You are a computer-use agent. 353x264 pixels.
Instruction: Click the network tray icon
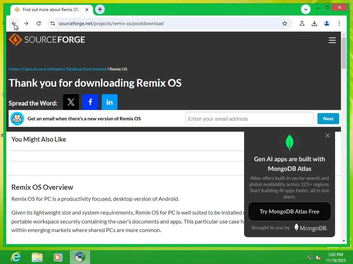click(310, 257)
